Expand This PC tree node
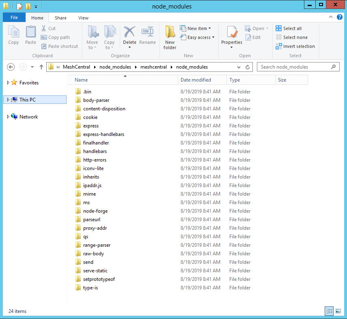The height and width of the screenshot is (319, 347). (8, 99)
